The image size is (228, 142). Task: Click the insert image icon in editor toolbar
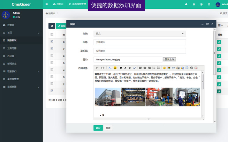pyautogui.click(x=169, y=68)
